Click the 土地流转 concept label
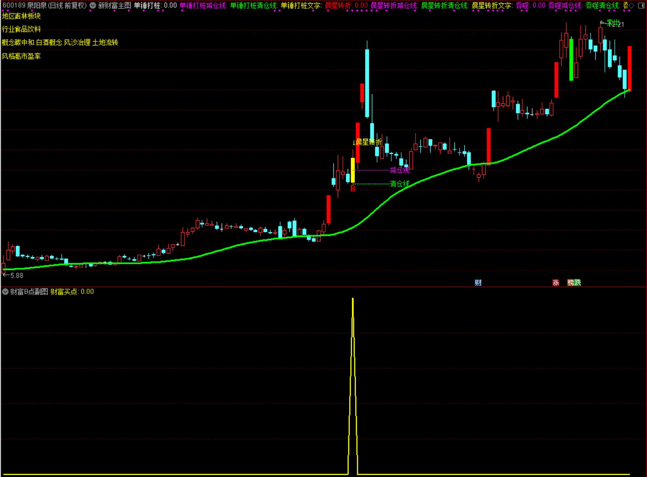This screenshot has height=477, width=647. [105, 43]
